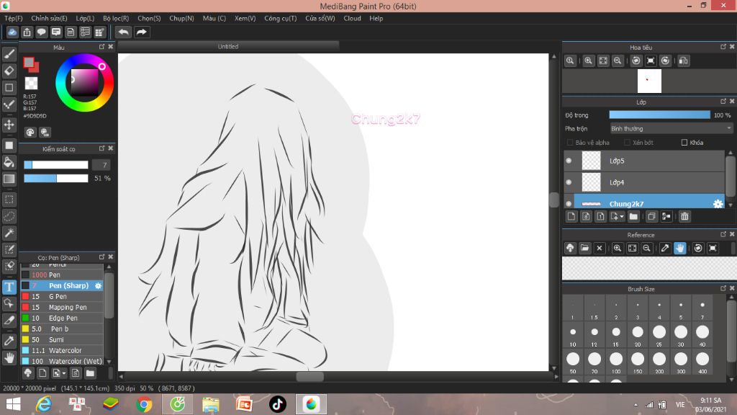Click the brush size slider

tap(56, 165)
